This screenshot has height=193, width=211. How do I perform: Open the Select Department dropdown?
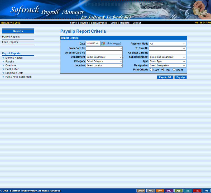point(104,57)
